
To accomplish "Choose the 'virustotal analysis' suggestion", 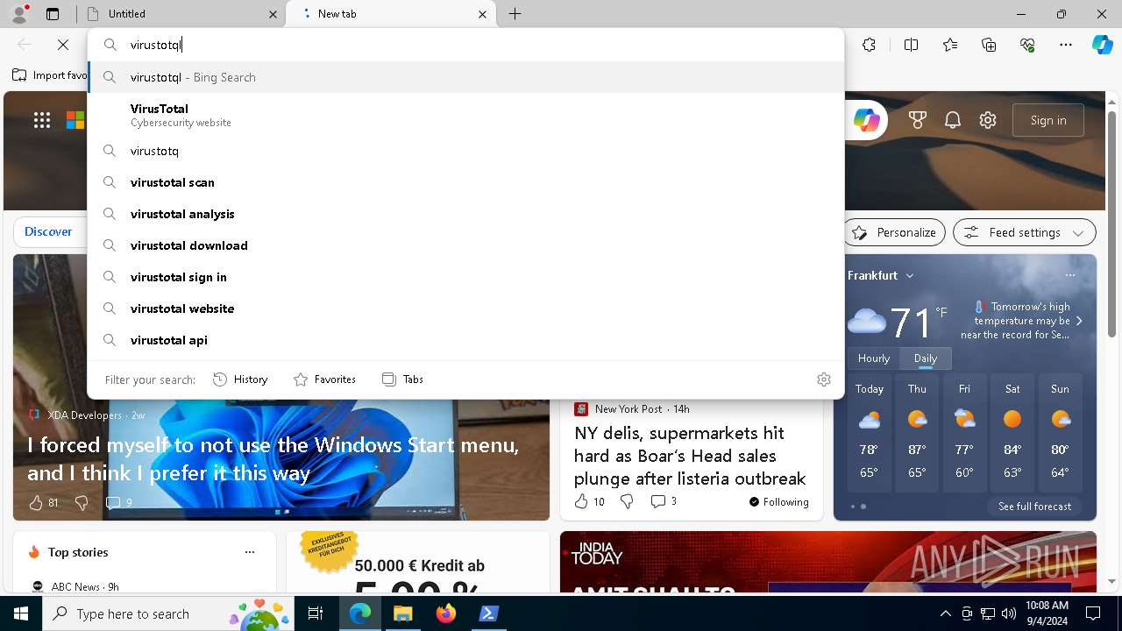I will pos(465,214).
